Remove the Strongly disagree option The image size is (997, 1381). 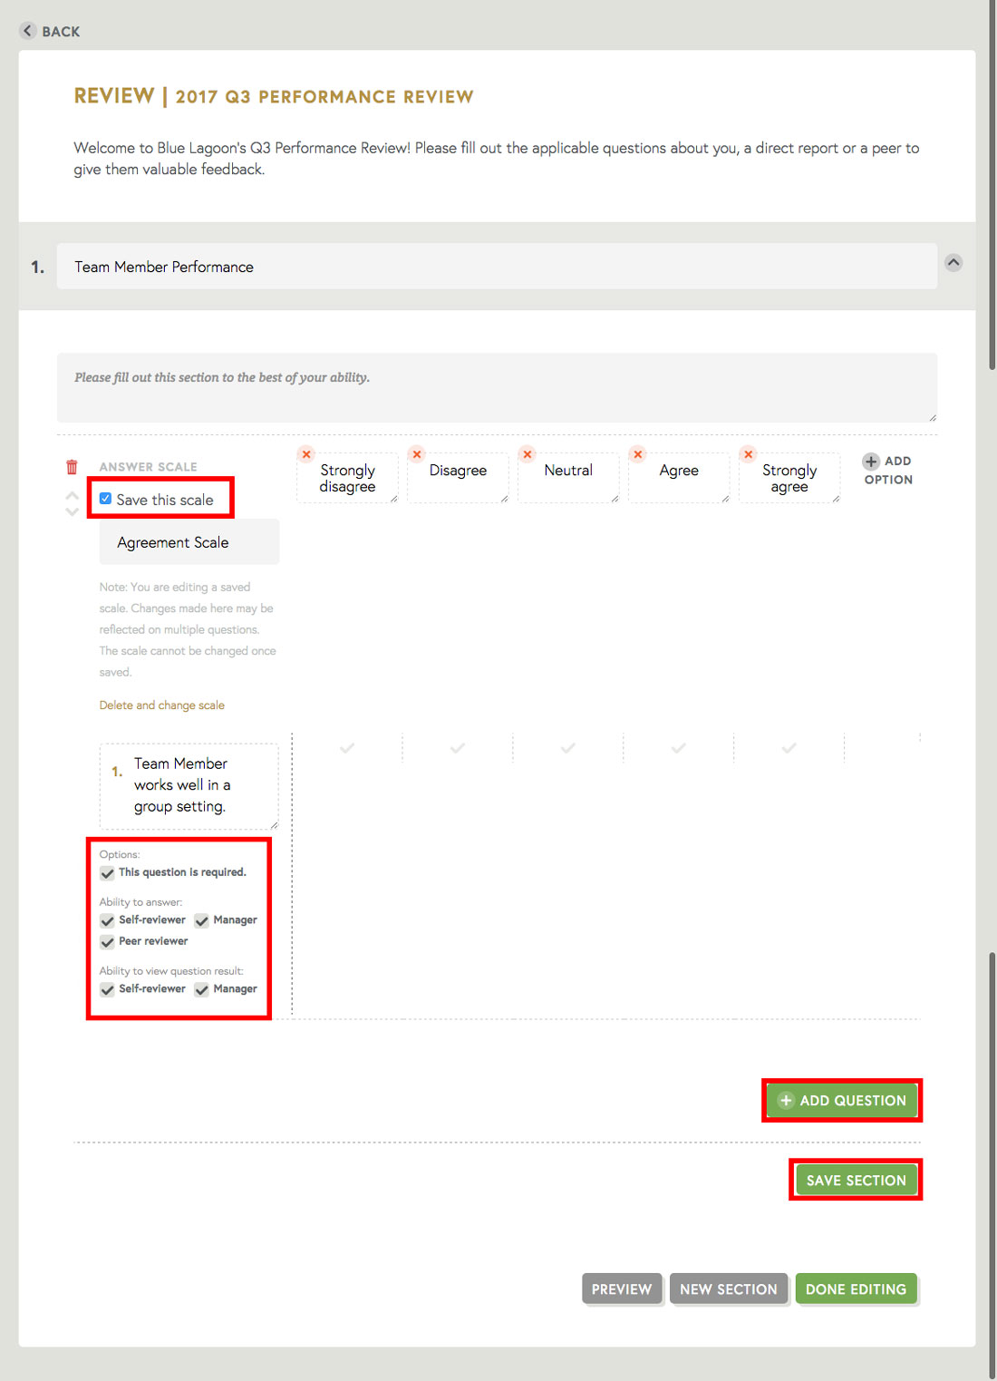tap(305, 453)
